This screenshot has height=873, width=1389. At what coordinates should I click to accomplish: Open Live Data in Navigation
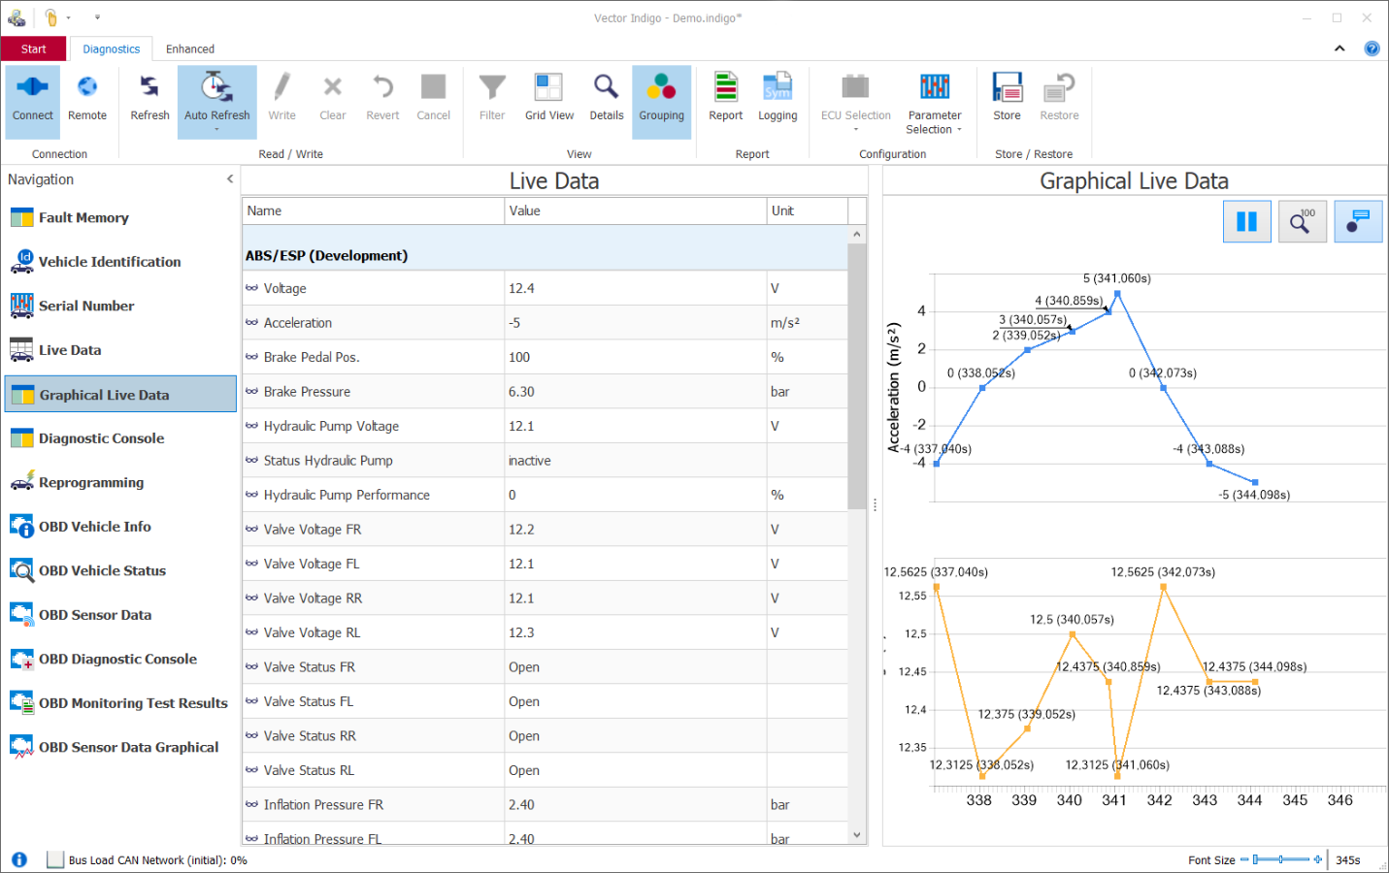pos(120,350)
